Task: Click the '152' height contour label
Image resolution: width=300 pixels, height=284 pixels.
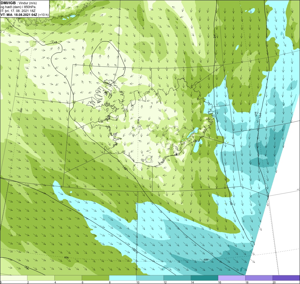Action: [27, 267]
